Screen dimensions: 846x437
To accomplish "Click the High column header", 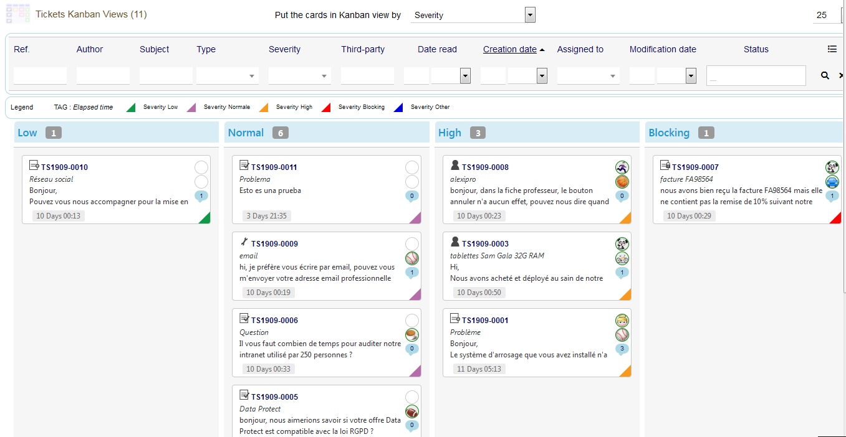I will [x=449, y=133].
